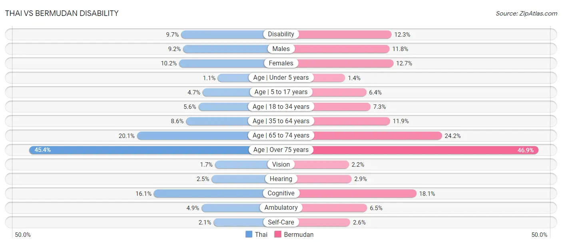This screenshot has width=562, height=244.
Task: Select the Females category label
Action: pyautogui.click(x=281, y=63)
